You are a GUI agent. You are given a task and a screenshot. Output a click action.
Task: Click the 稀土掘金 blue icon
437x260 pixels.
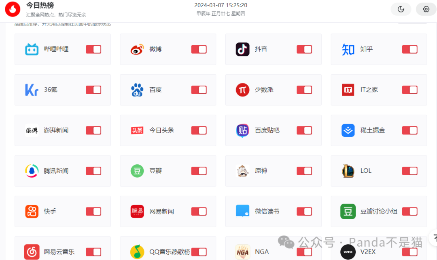point(348,130)
